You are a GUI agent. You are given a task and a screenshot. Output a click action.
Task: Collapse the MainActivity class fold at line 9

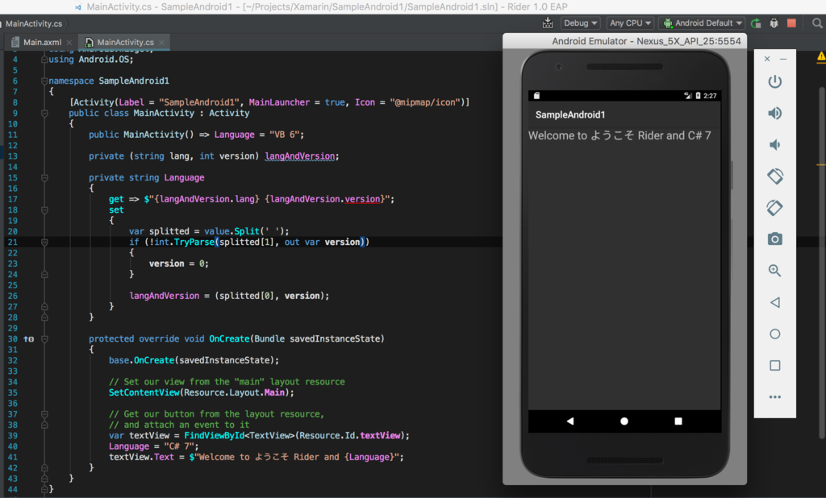[44, 113]
